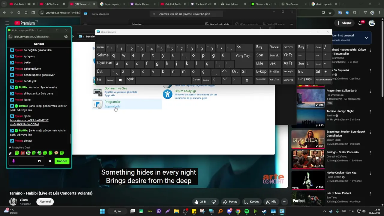The image size is (384, 216).
Task: Toggle the Gezinti key on the on-screen keyboard
Action: click(288, 47)
